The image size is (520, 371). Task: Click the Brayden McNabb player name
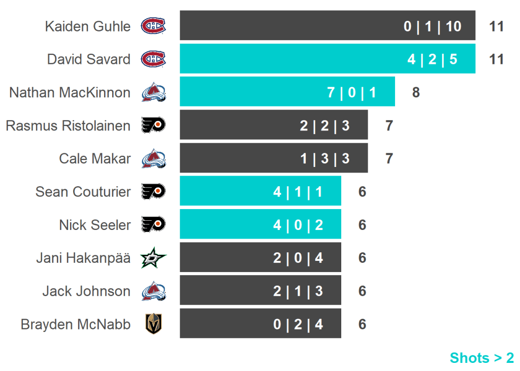click(x=75, y=324)
